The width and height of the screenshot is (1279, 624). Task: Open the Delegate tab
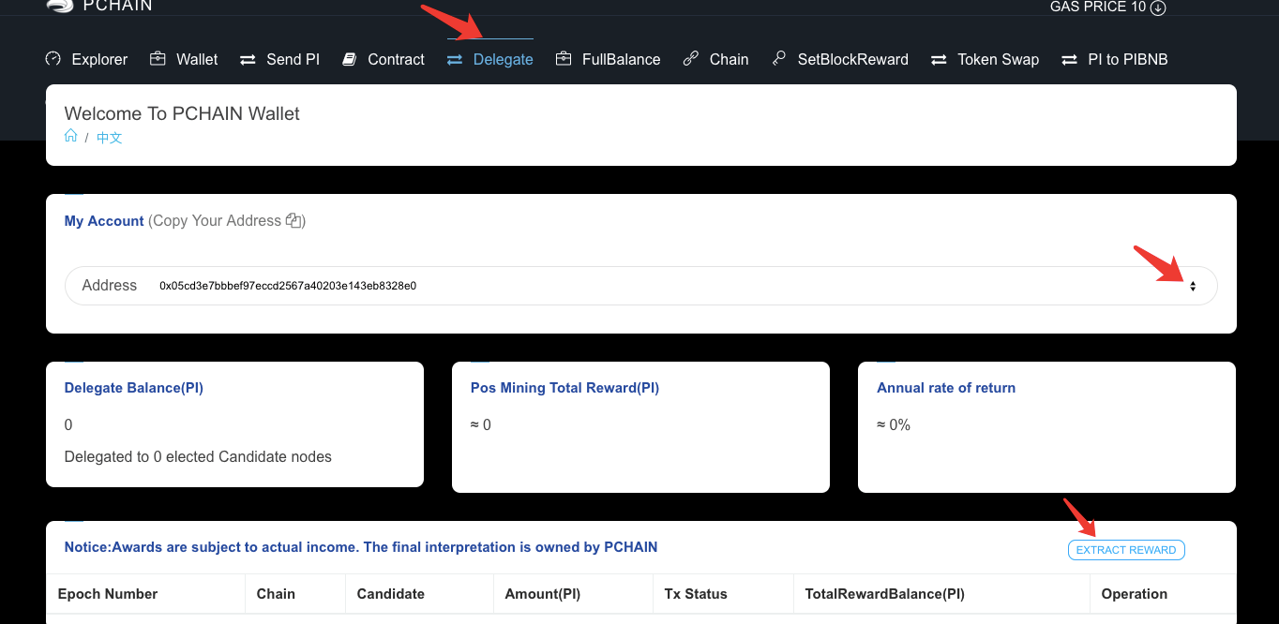coord(503,59)
